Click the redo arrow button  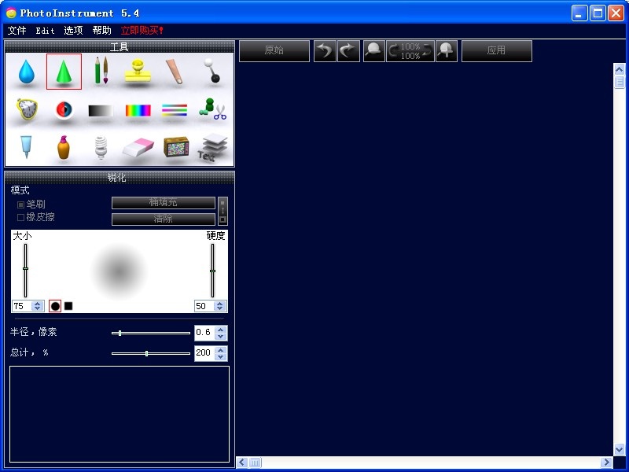[348, 51]
